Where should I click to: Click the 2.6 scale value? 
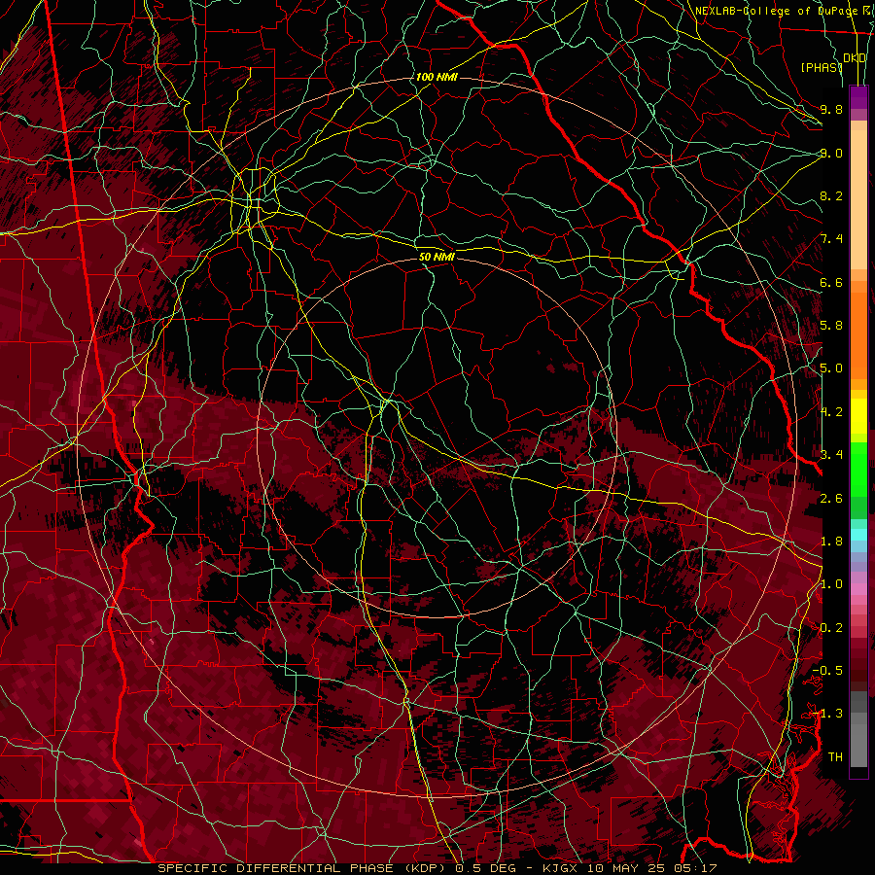tap(831, 499)
